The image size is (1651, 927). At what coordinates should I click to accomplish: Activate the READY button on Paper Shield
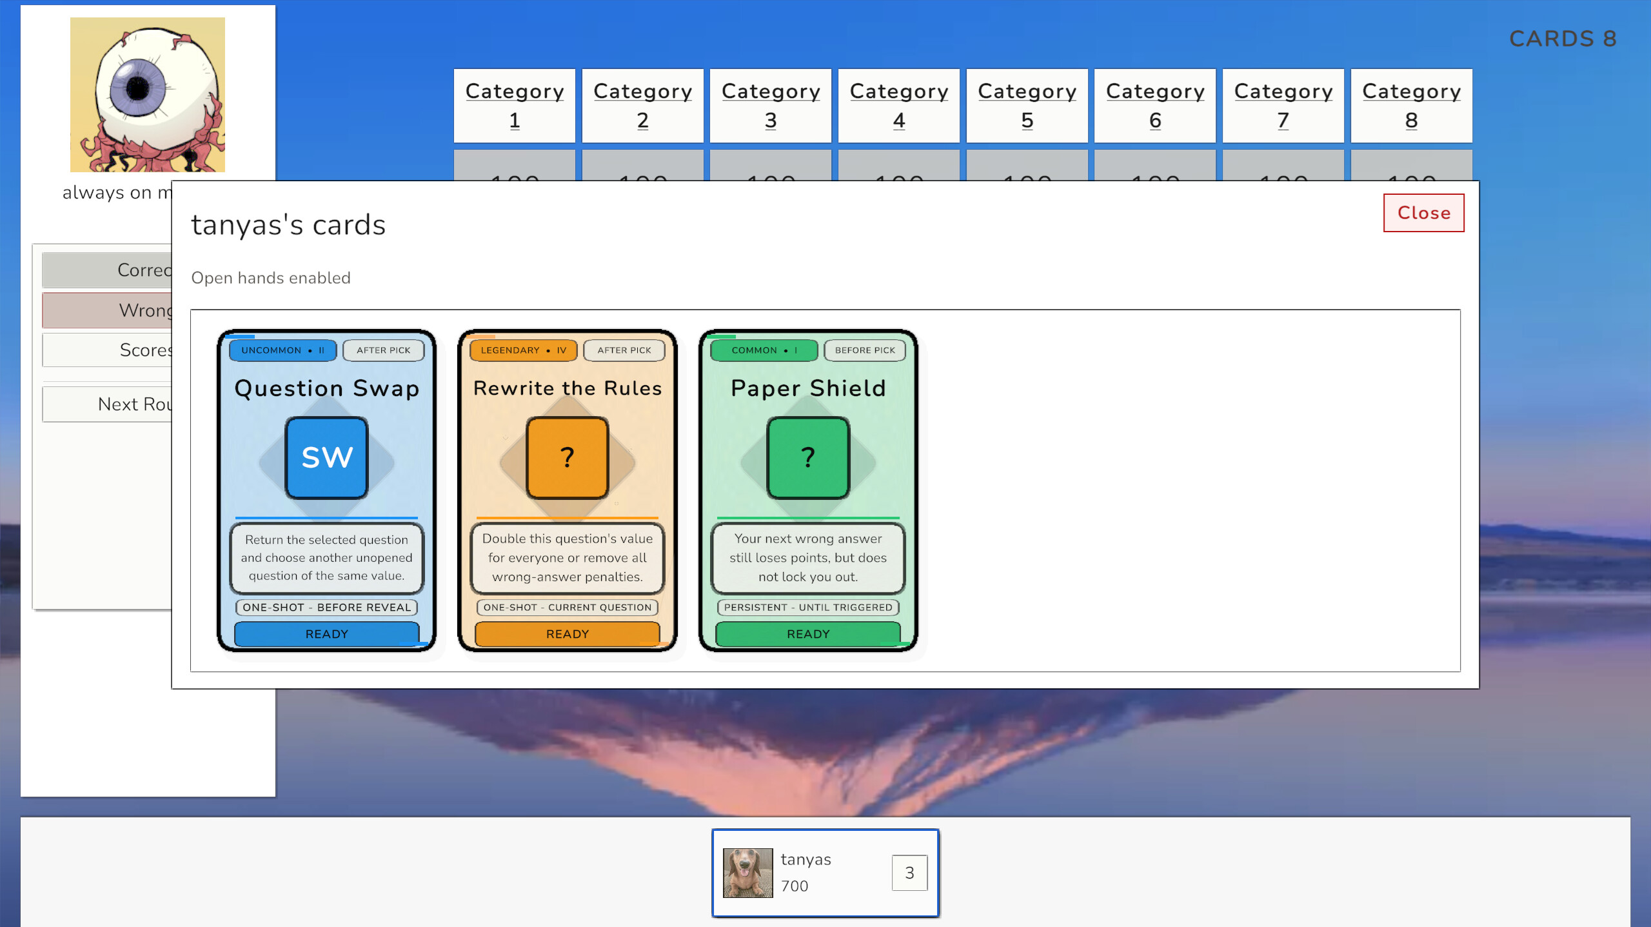tap(808, 633)
